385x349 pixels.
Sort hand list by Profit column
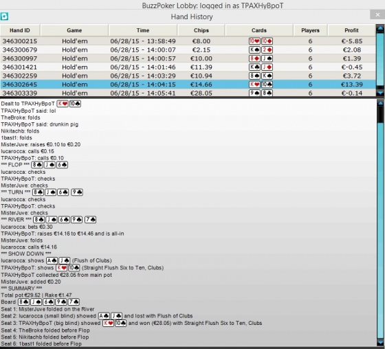(x=351, y=30)
